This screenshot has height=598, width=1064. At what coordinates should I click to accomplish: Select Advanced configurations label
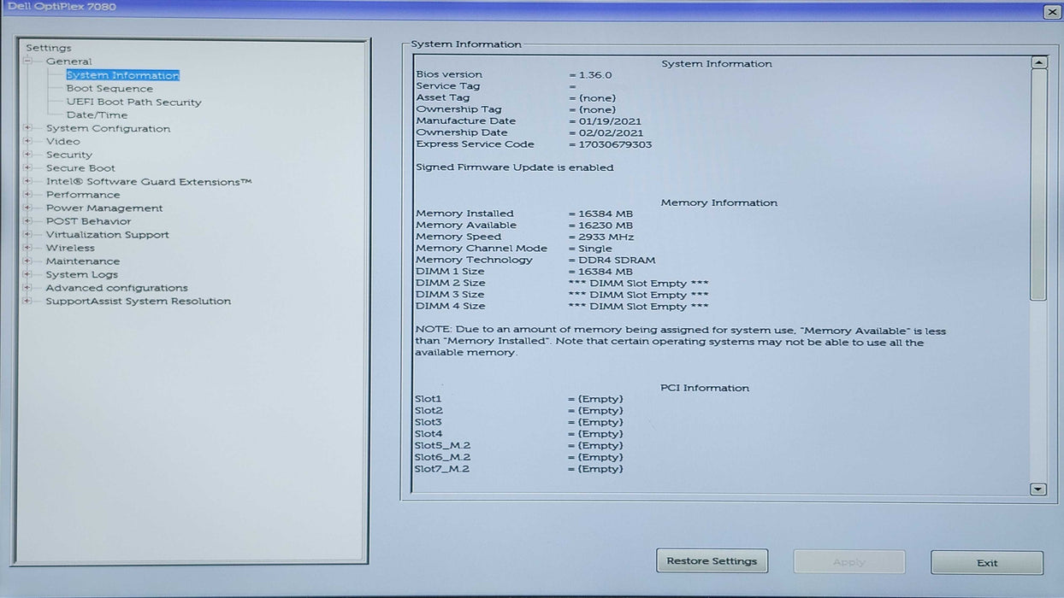tap(116, 288)
